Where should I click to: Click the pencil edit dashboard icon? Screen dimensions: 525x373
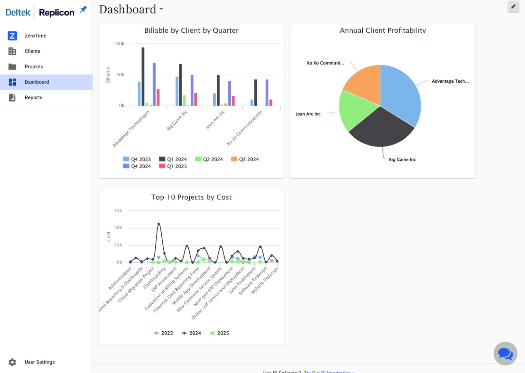point(513,6)
